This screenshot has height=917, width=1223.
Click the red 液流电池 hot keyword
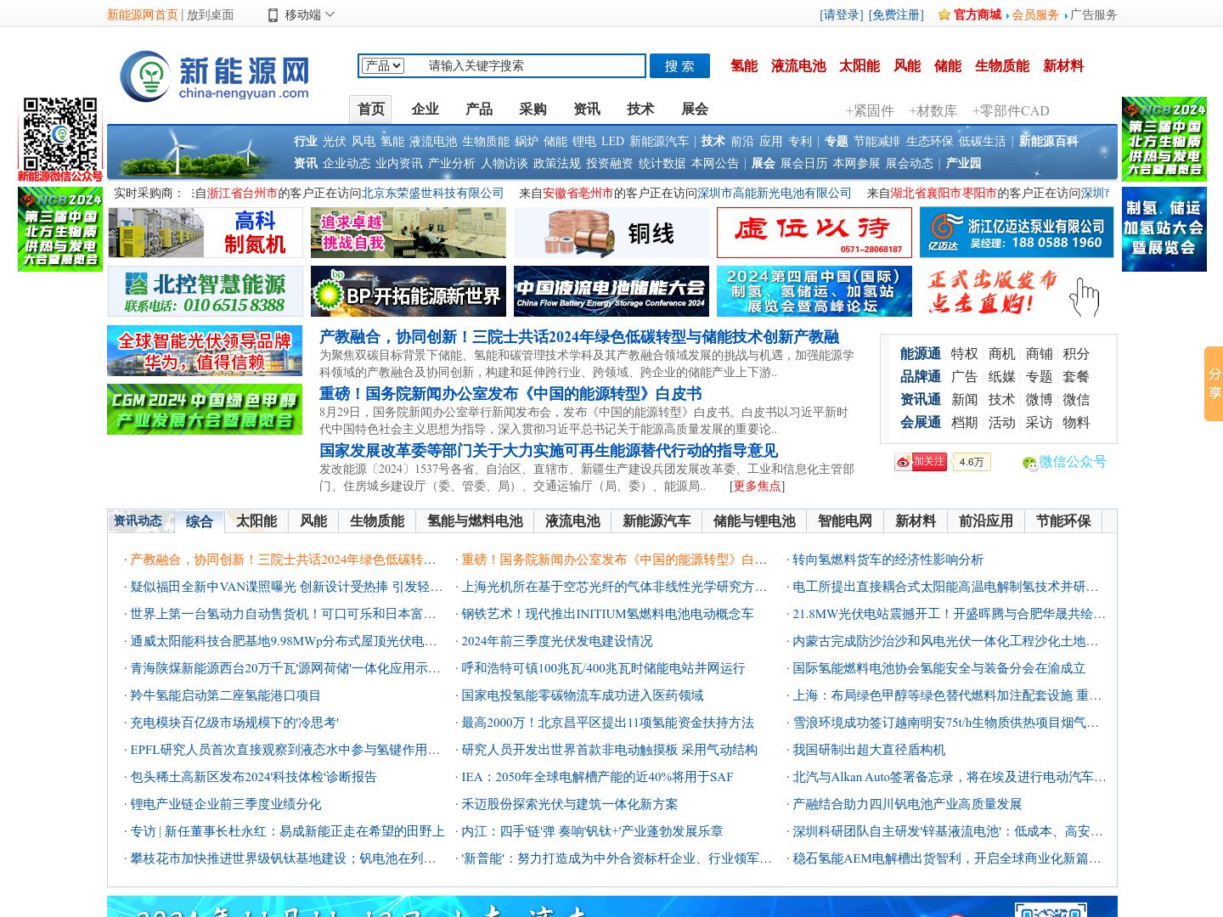click(798, 65)
